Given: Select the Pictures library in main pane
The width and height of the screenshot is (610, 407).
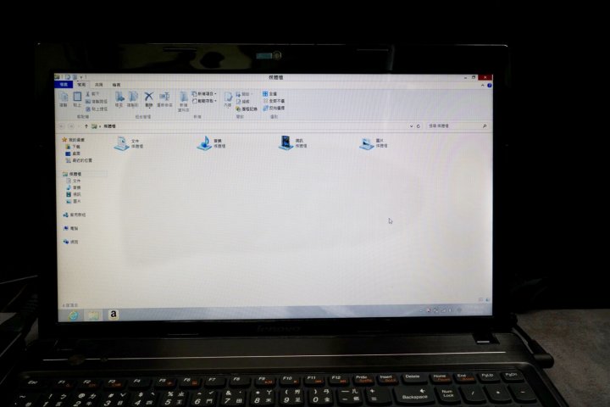Looking at the screenshot, I should click(x=374, y=143).
